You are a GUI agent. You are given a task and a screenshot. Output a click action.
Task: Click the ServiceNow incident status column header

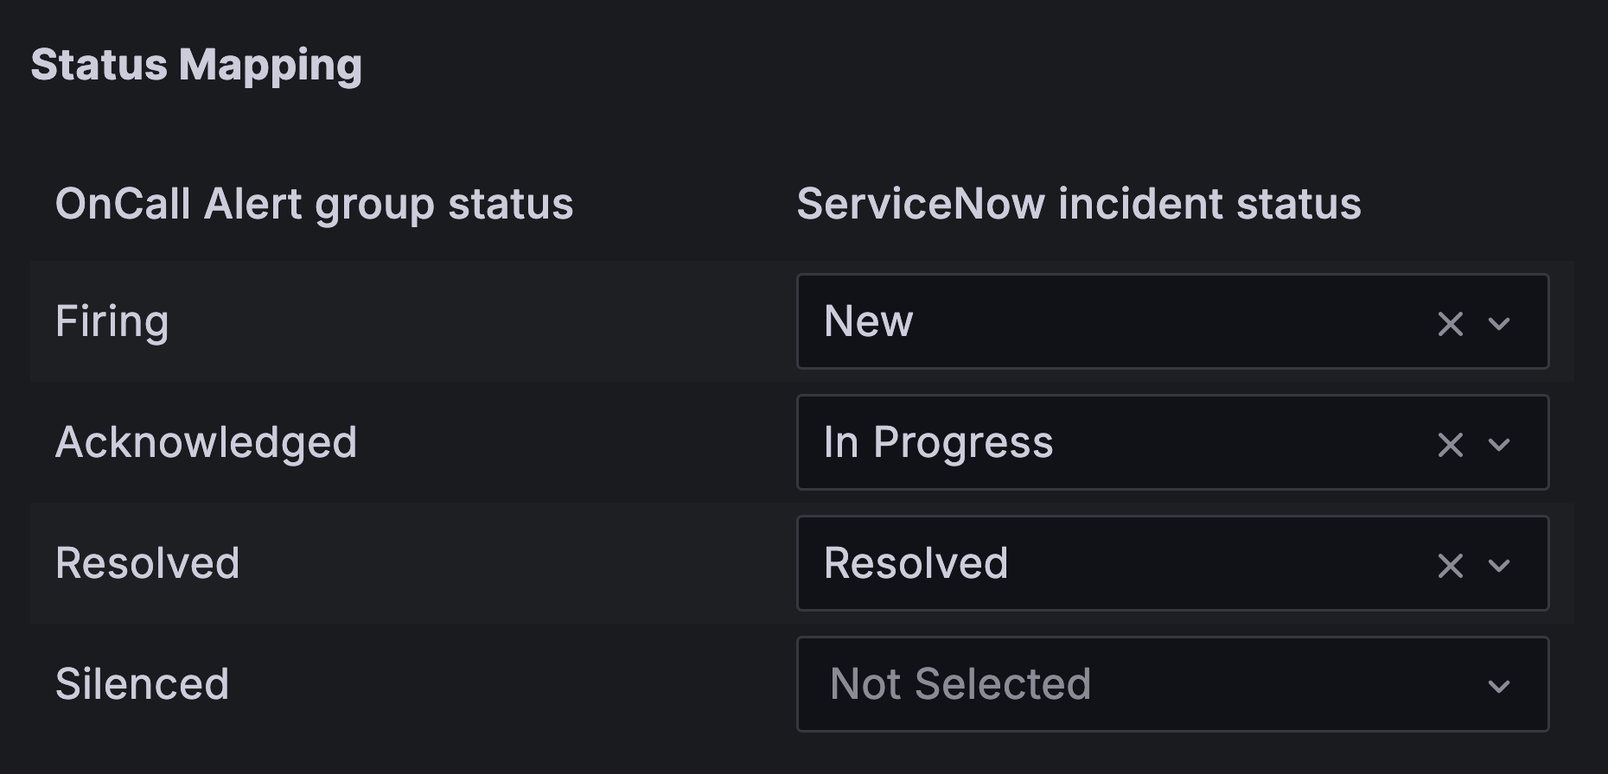click(x=1077, y=204)
